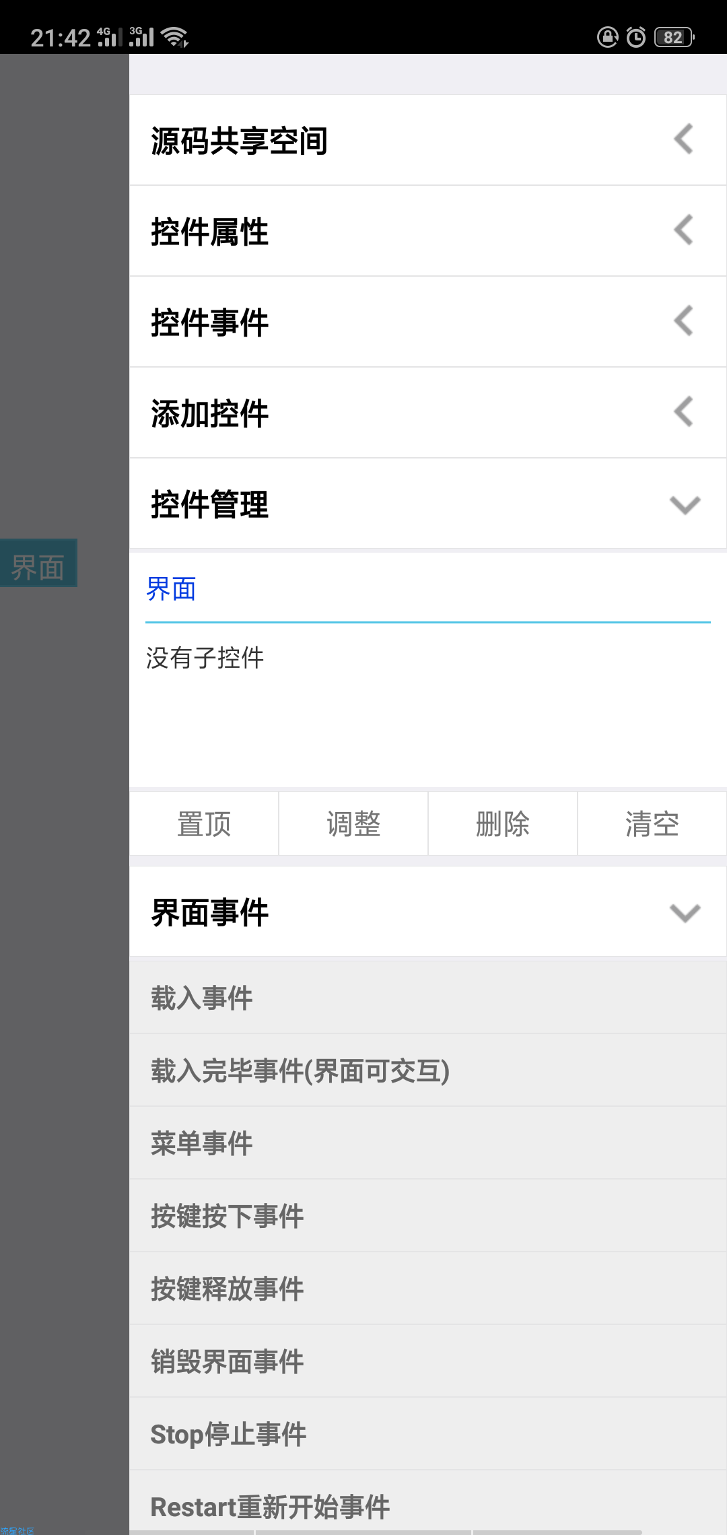Expand the 添加控件 section chevron

tap(684, 412)
